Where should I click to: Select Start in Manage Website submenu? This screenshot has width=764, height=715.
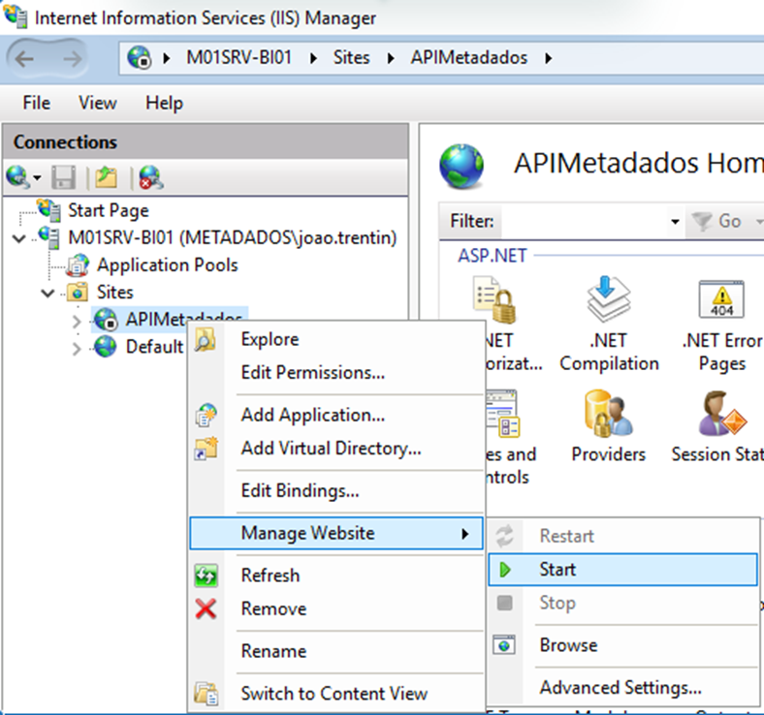click(557, 570)
